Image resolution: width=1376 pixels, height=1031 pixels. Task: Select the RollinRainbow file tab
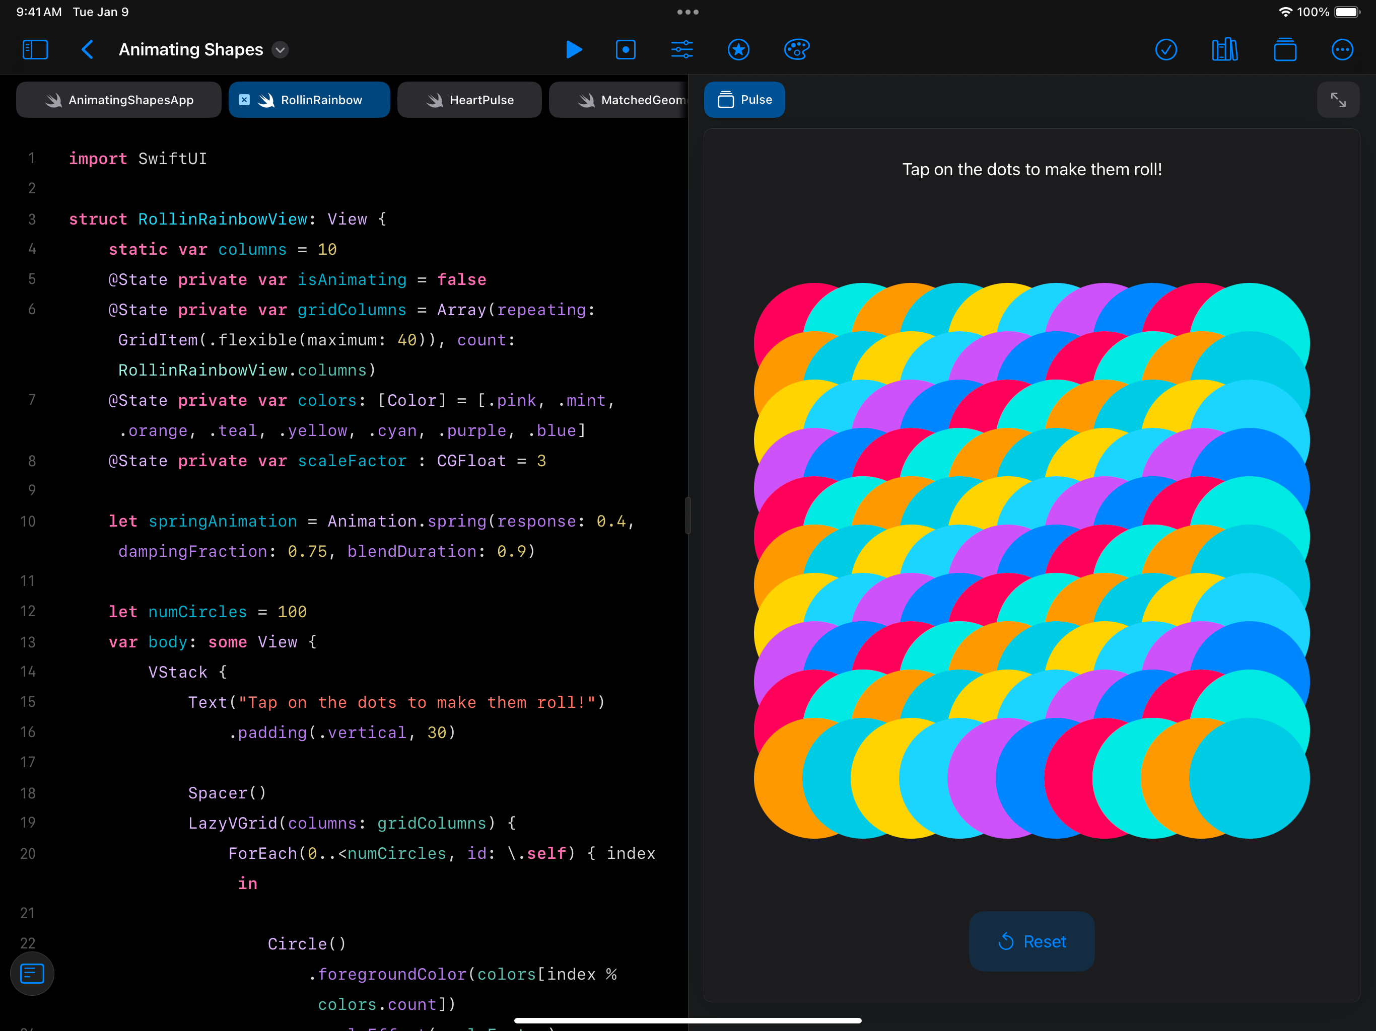(x=310, y=100)
